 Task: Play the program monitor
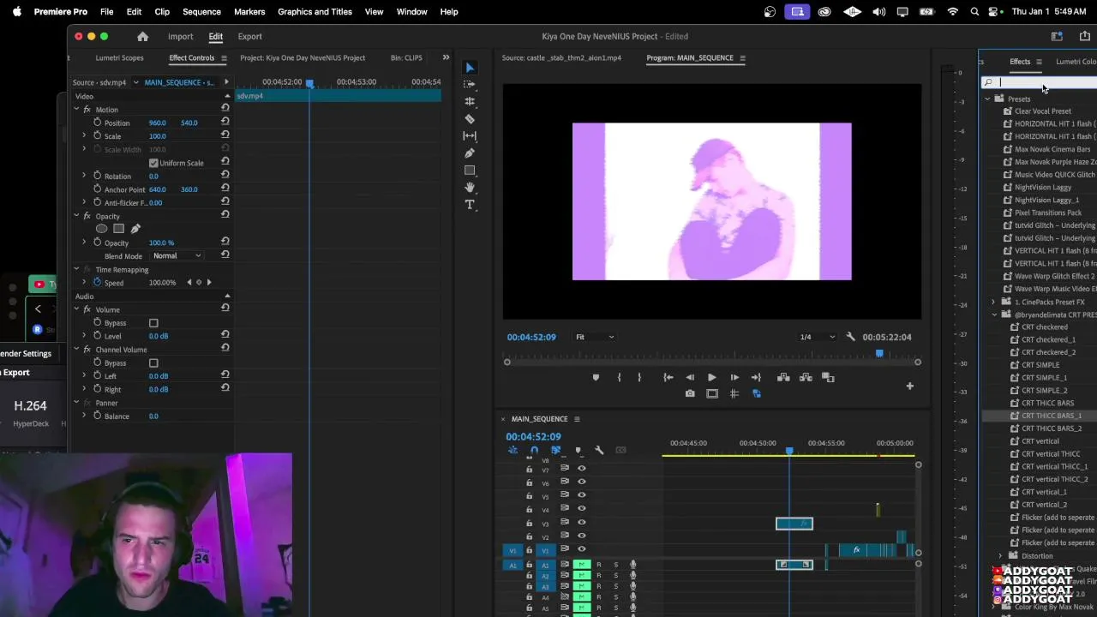pyautogui.click(x=711, y=377)
